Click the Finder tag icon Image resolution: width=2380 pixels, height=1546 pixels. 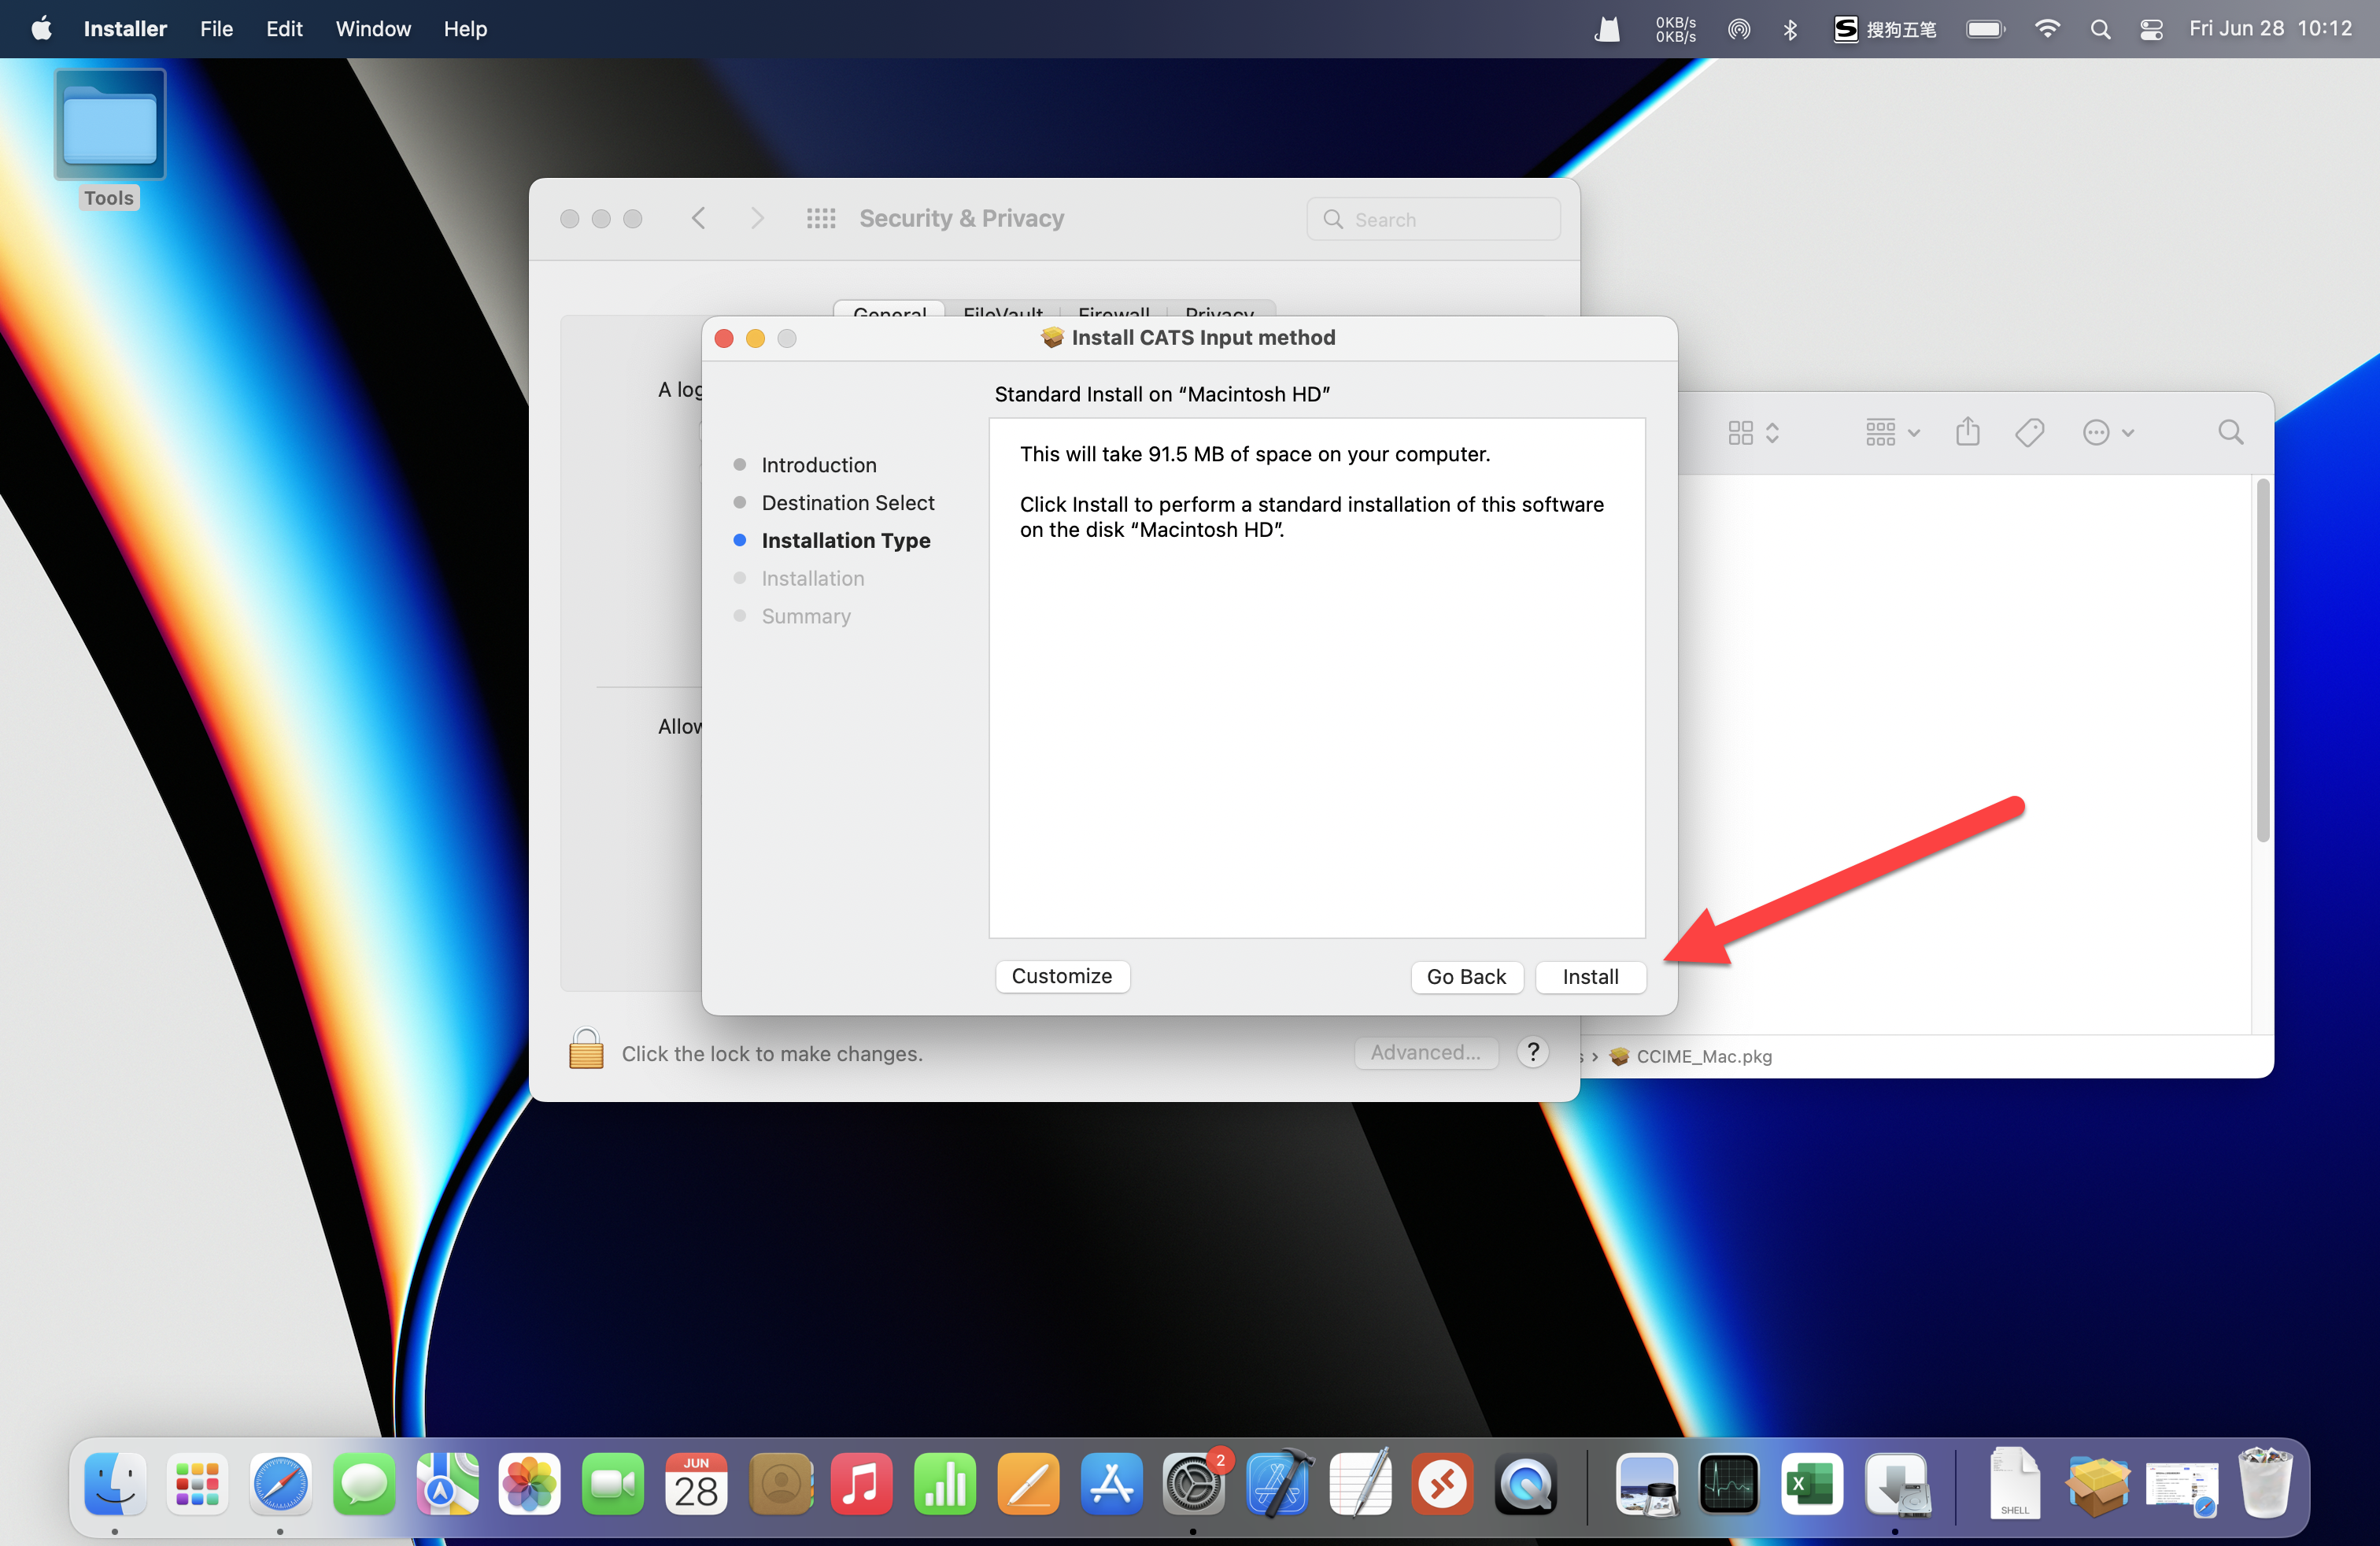coord(2029,432)
